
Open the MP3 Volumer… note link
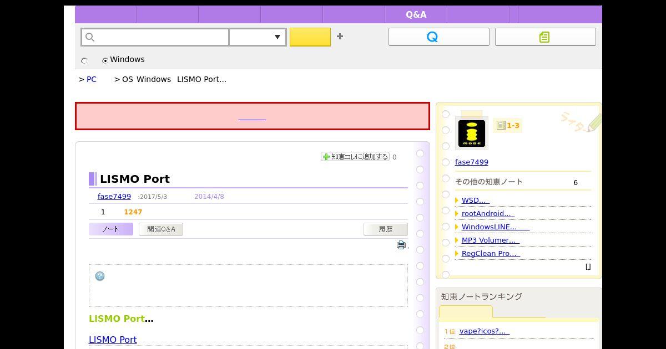tap(491, 240)
